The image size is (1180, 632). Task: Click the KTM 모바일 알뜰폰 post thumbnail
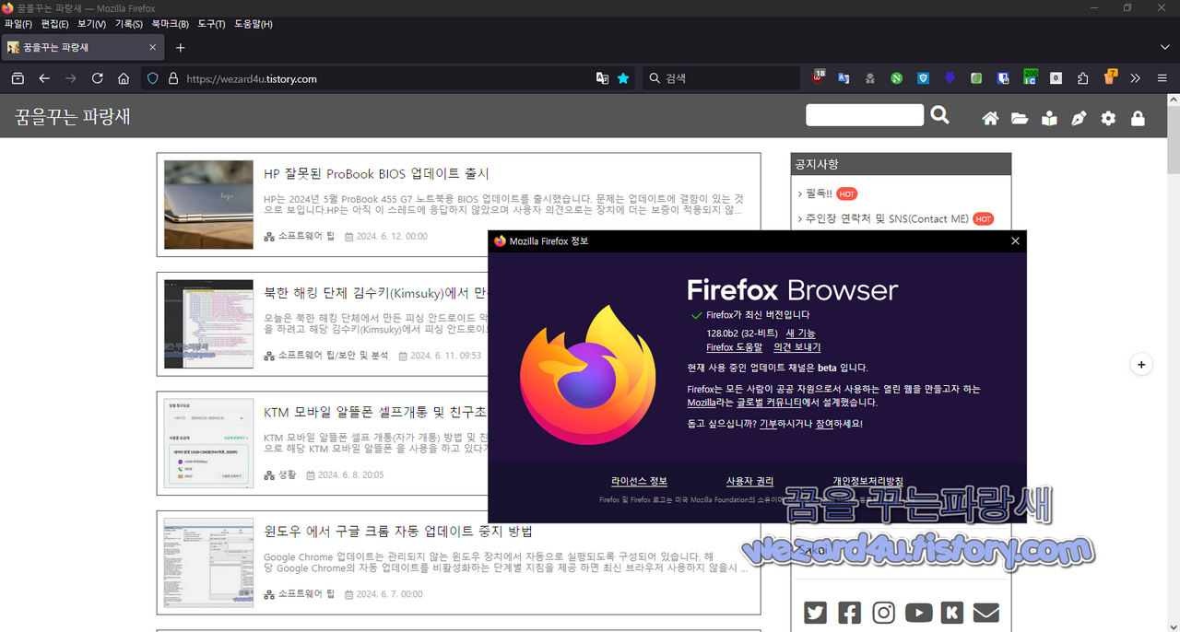point(208,443)
